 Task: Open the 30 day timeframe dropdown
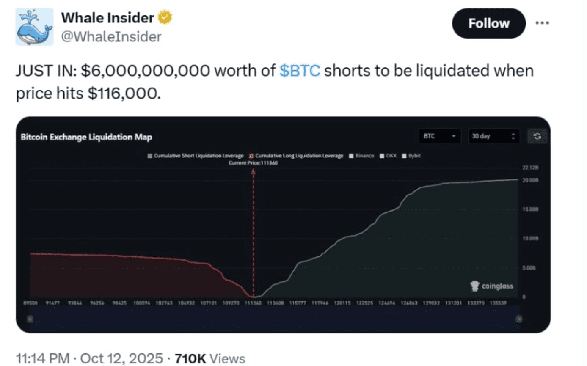click(x=493, y=136)
